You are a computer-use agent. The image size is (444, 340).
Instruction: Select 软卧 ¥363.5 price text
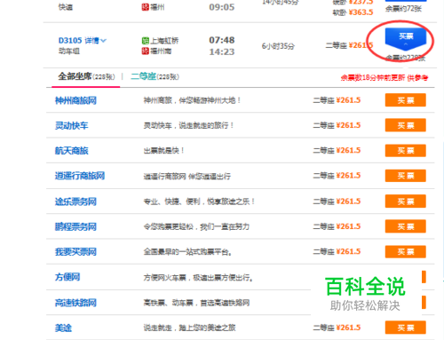353,12
